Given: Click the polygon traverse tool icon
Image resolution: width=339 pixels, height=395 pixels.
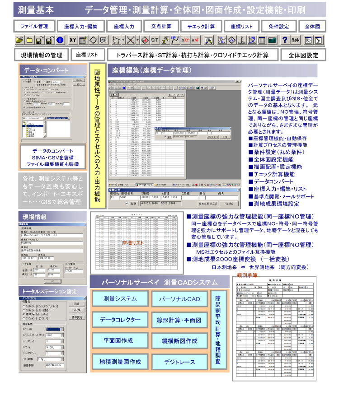Looking at the screenshot, I should click(116, 40).
